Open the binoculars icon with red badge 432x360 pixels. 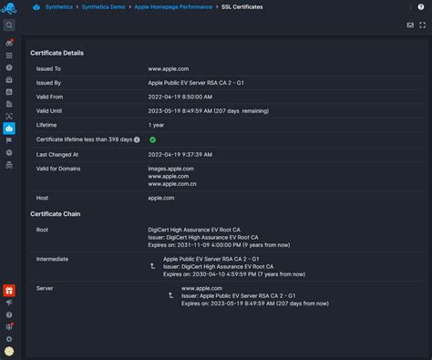[9, 43]
